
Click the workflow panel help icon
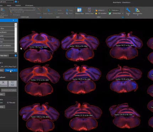(x=16, y=56)
